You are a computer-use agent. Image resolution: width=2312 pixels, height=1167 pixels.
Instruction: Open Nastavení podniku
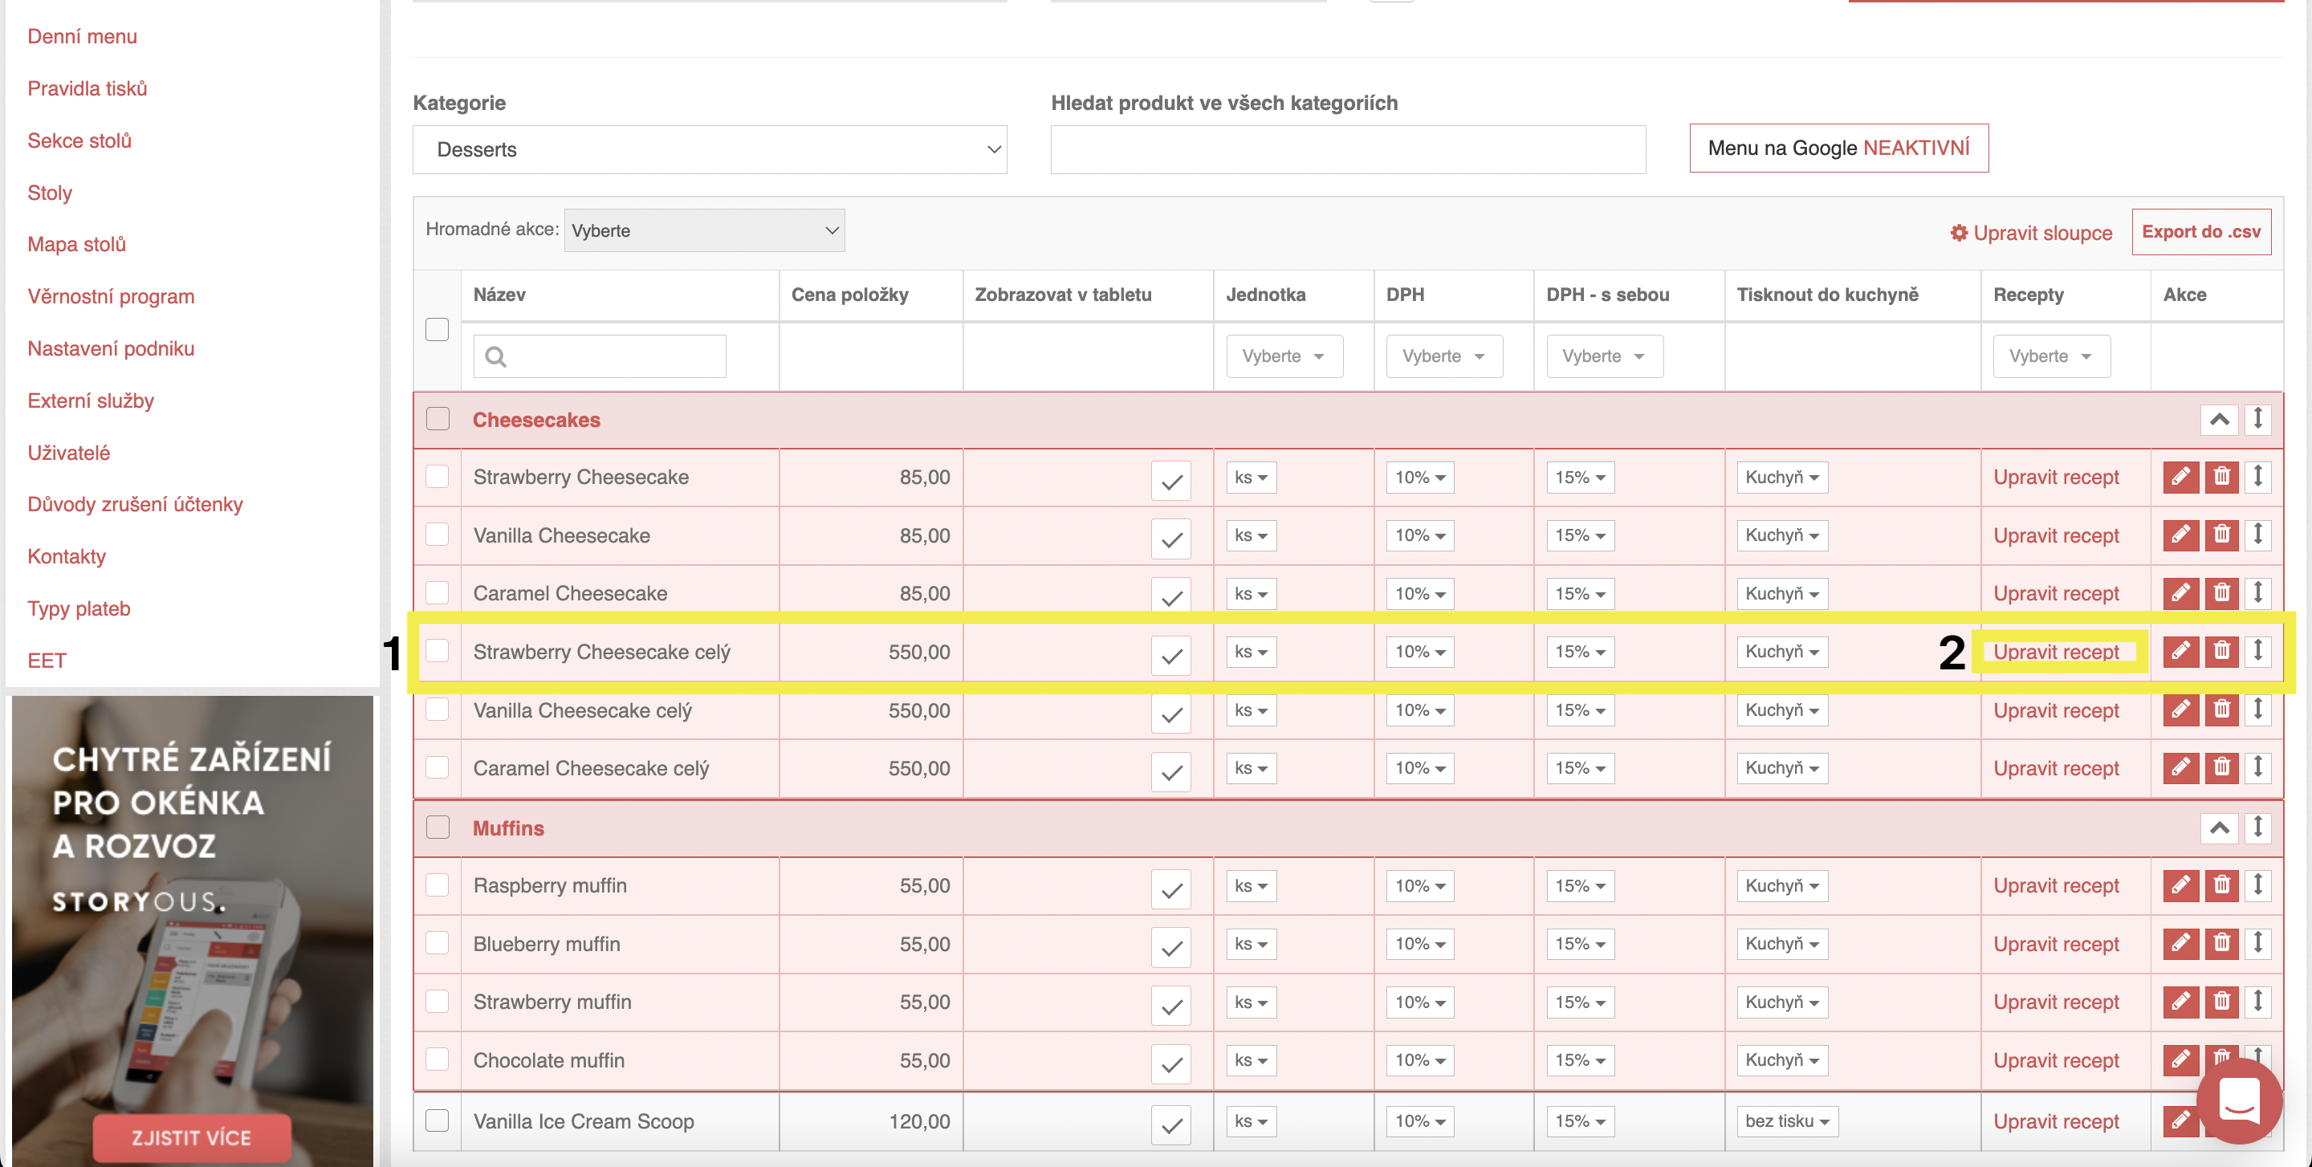pos(111,348)
